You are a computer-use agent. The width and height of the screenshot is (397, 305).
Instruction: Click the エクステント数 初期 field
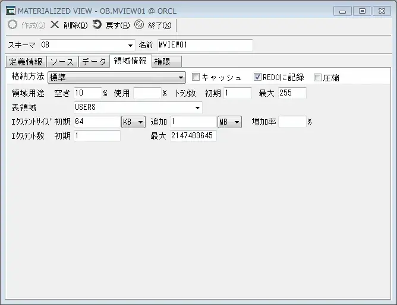pyautogui.click(x=97, y=136)
